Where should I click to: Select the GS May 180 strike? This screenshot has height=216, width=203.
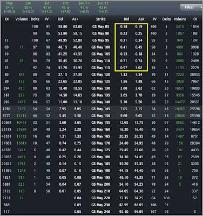[101, 157]
